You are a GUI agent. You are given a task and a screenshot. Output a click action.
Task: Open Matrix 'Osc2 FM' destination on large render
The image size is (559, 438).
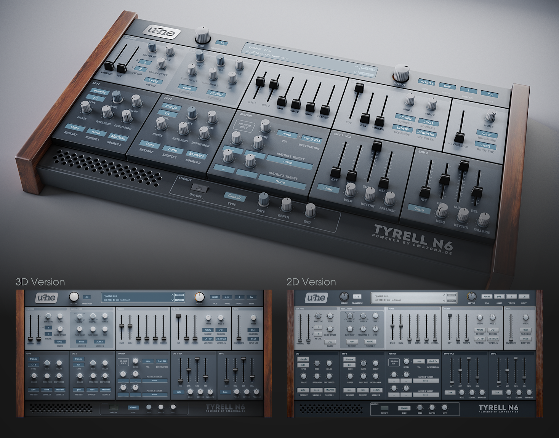[312, 140]
